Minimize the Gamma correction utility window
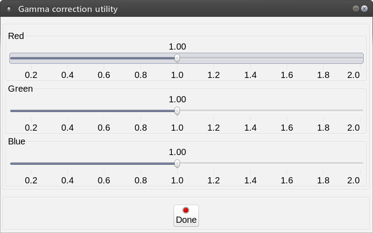 pyautogui.click(x=356, y=8)
